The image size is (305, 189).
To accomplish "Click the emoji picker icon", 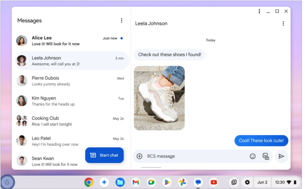I will click(x=252, y=156).
